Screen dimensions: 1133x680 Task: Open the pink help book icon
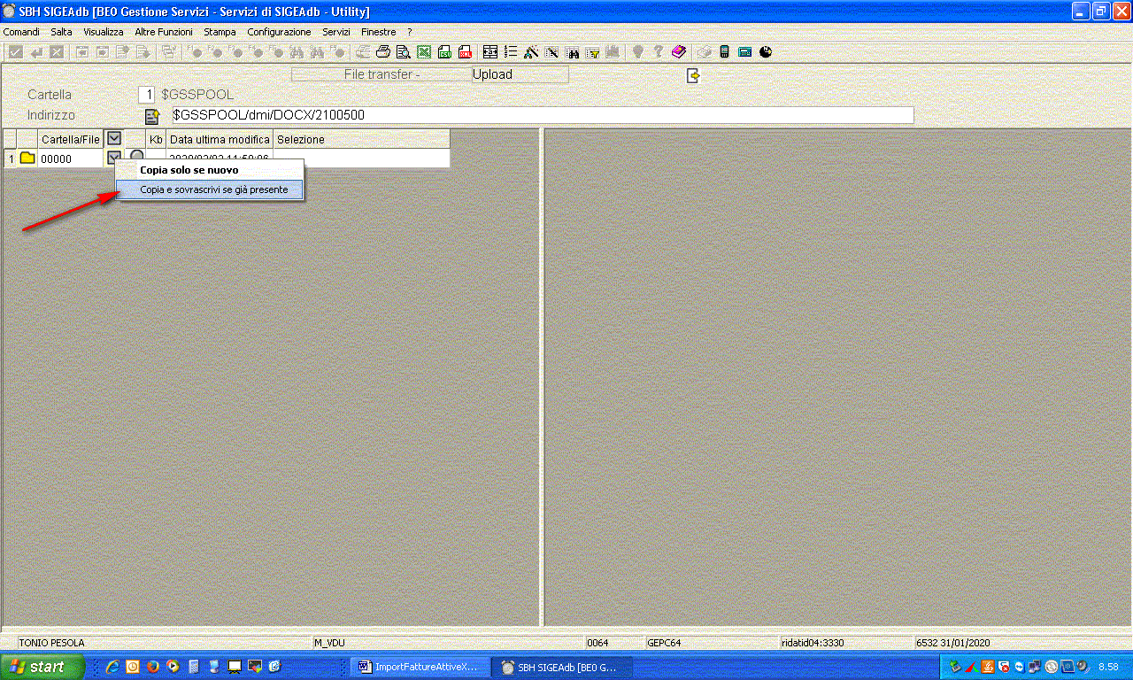(679, 52)
